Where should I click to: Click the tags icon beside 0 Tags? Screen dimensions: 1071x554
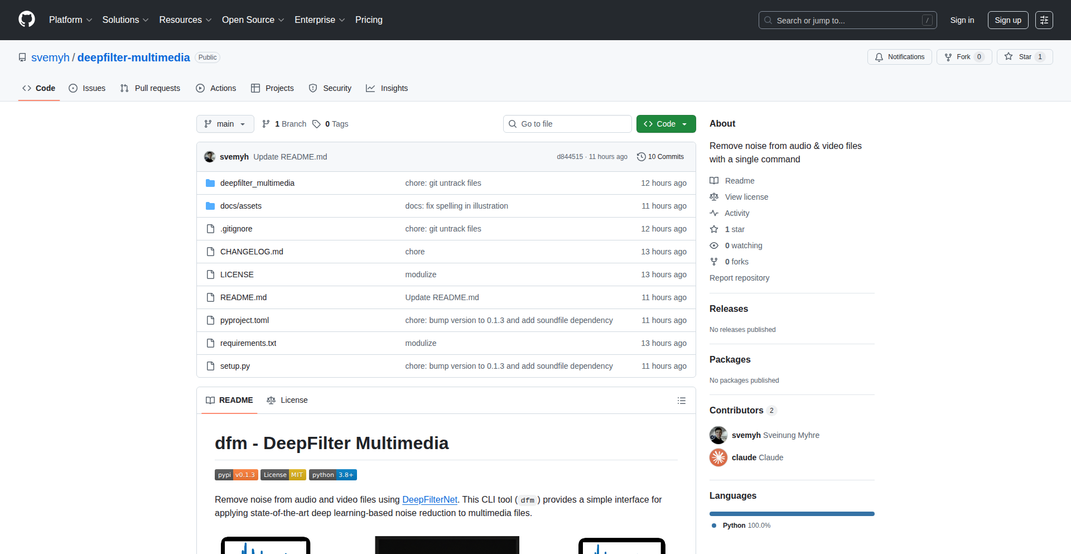[x=316, y=124]
